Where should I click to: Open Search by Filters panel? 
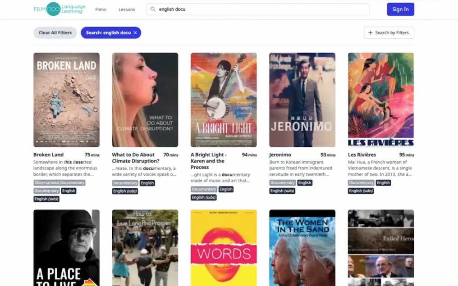pos(389,33)
